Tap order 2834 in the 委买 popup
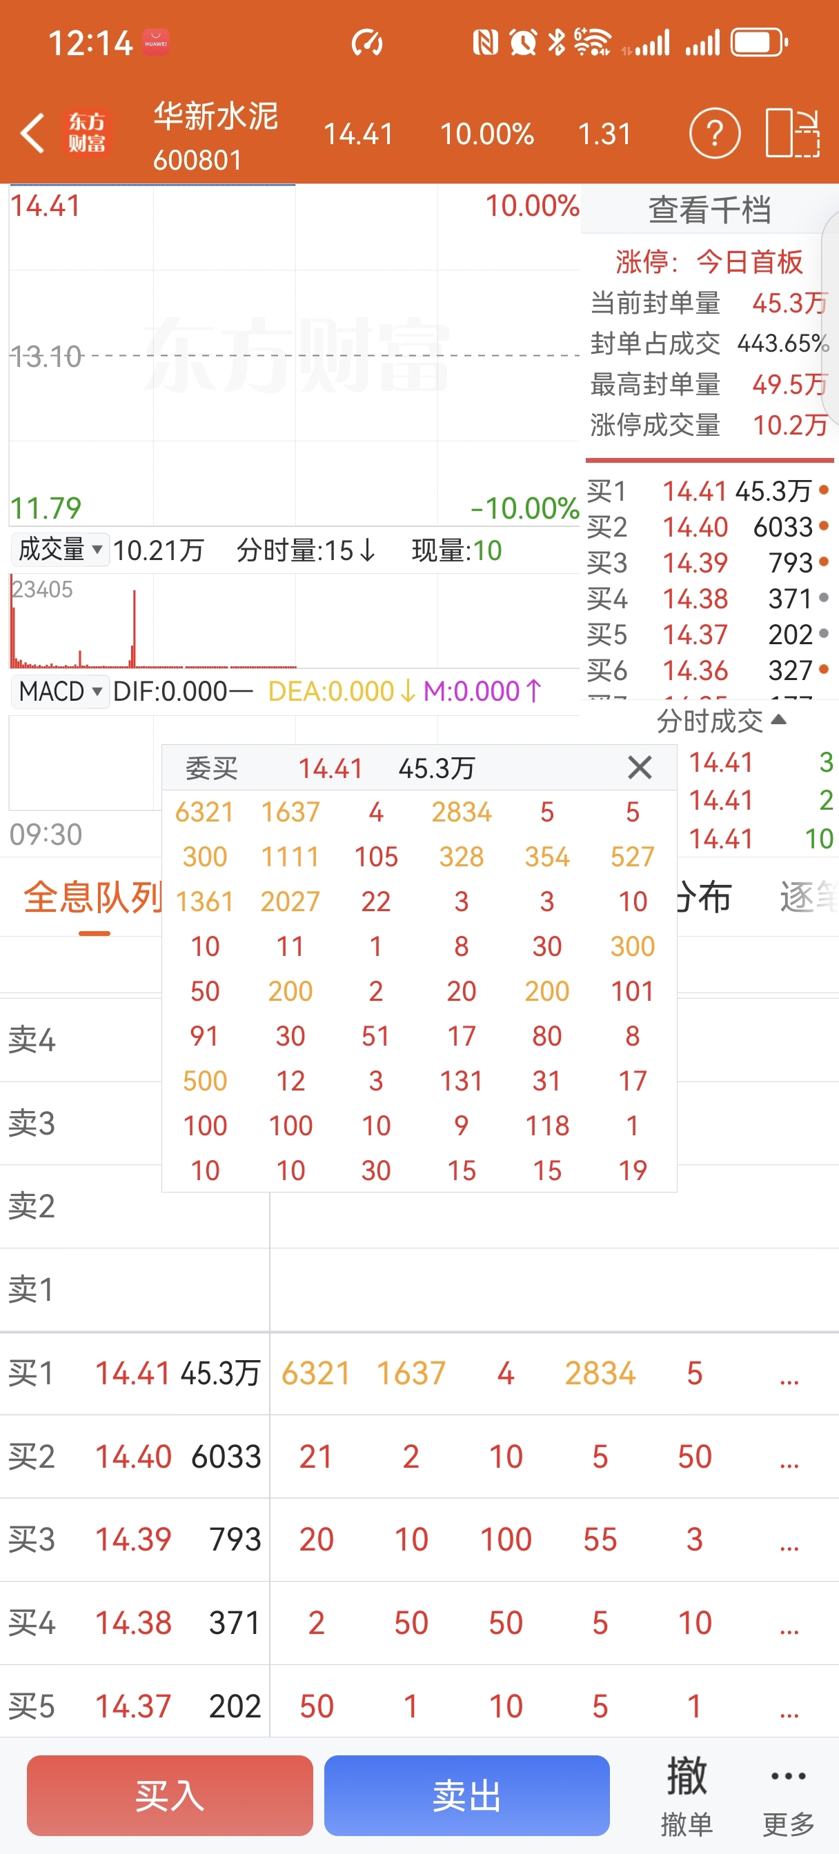This screenshot has height=1854, width=839. click(462, 812)
